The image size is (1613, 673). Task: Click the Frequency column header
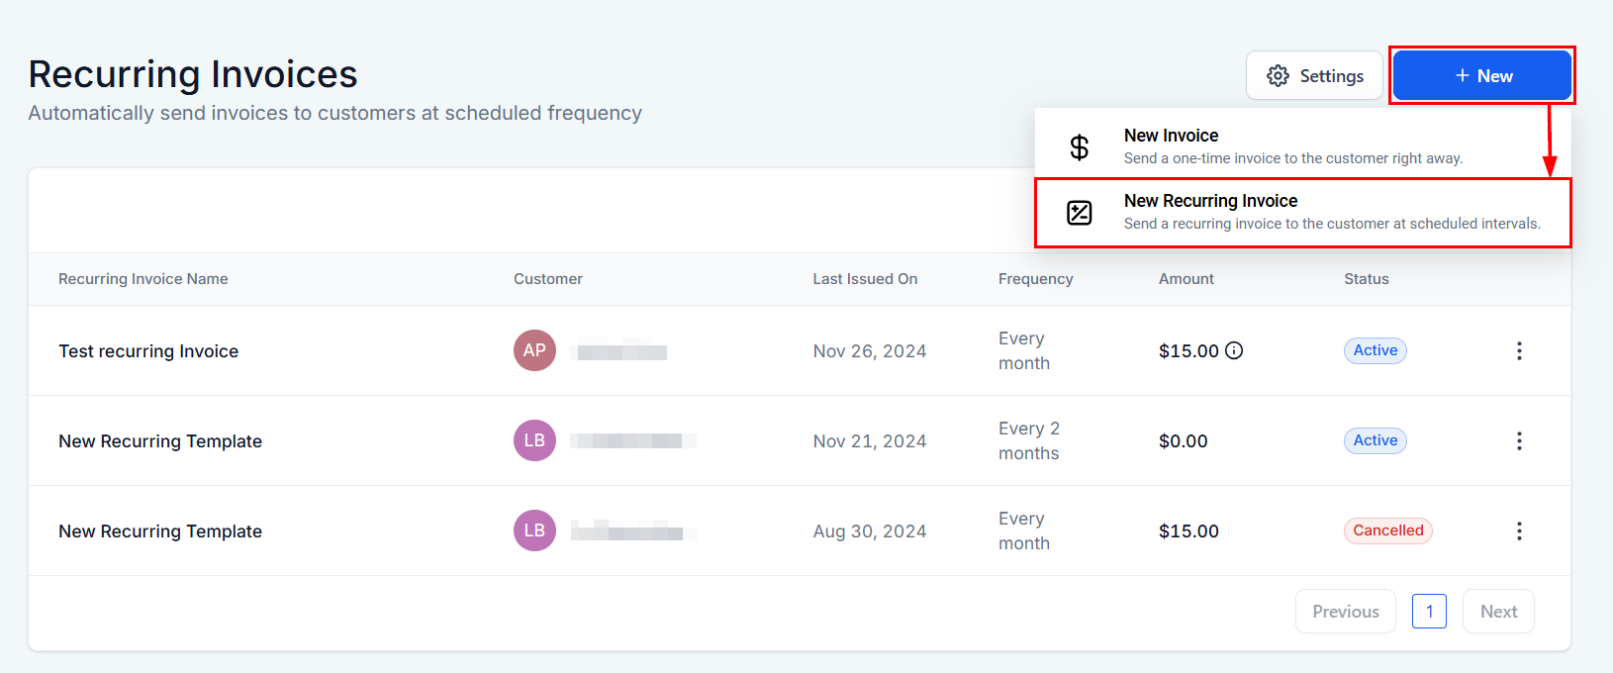(x=1036, y=279)
